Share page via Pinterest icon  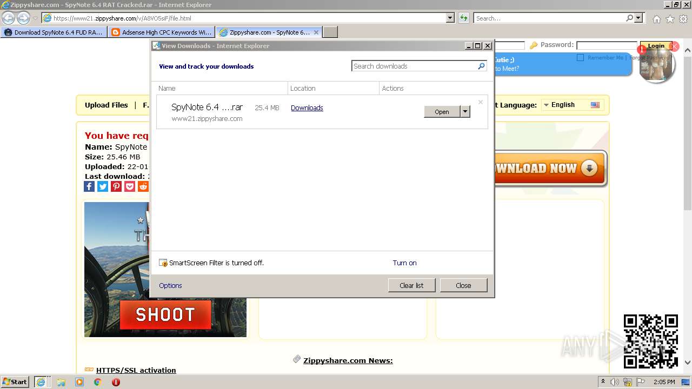point(116,186)
